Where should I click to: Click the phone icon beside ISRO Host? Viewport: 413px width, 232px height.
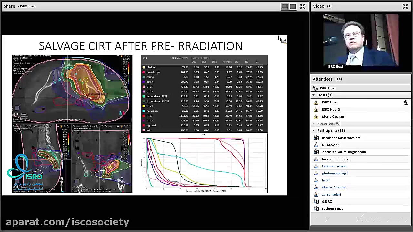point(316,88)
